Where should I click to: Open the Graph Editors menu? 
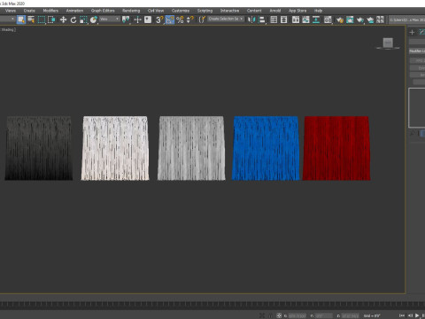[x=103, y=11]
